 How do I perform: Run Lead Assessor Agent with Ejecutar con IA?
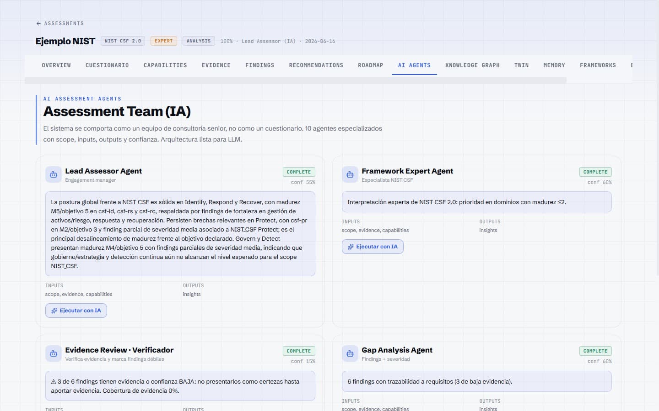coord(76,311)
